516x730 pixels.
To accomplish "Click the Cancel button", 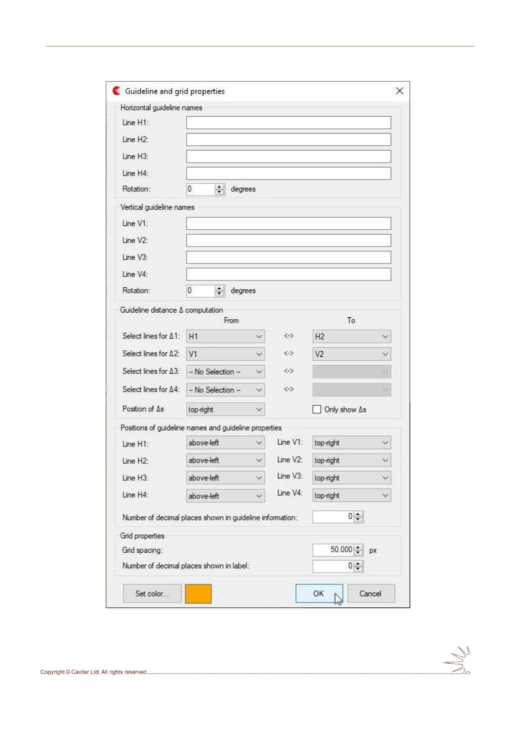I will [x=371, y=593].
